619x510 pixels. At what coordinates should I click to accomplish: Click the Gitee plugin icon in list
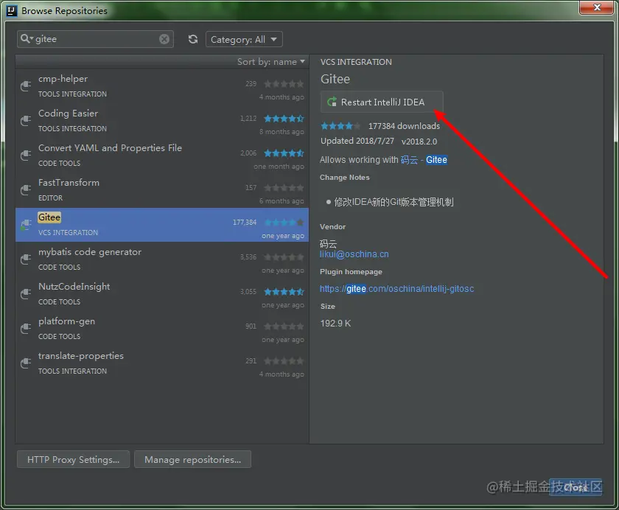26,225
